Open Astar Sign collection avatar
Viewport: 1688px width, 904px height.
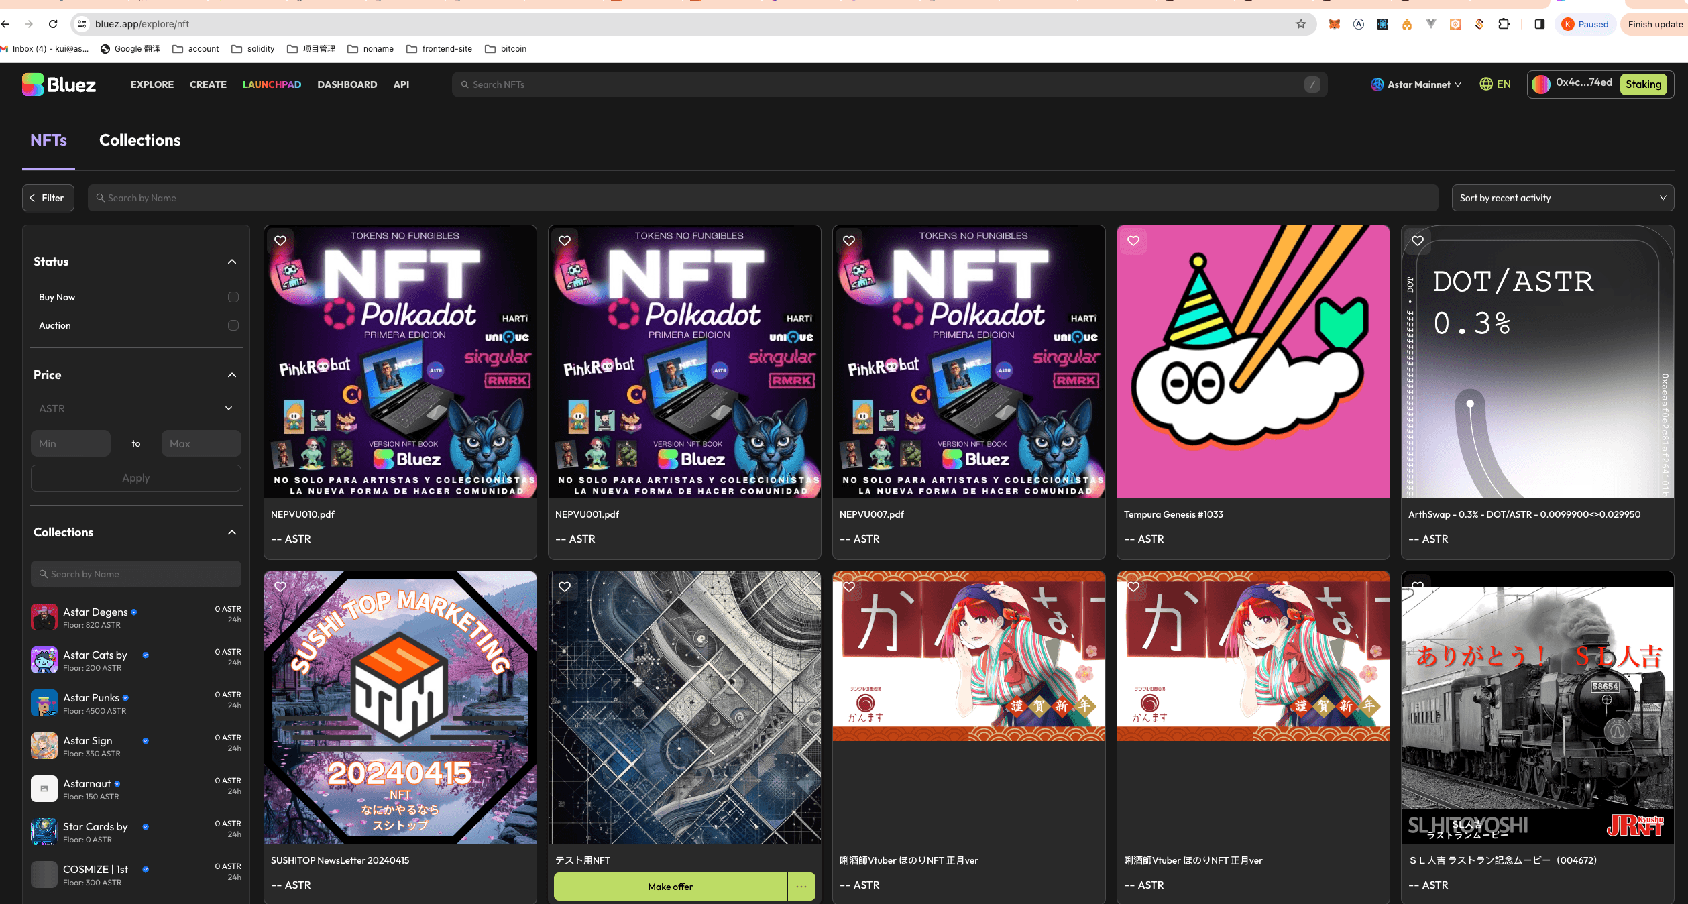click(44, 746)
